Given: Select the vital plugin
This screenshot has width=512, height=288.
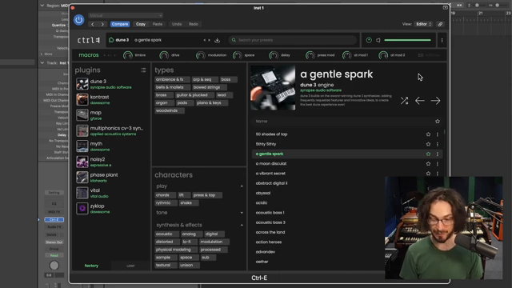Looking at the screenshot, I should tap(111, 193).
